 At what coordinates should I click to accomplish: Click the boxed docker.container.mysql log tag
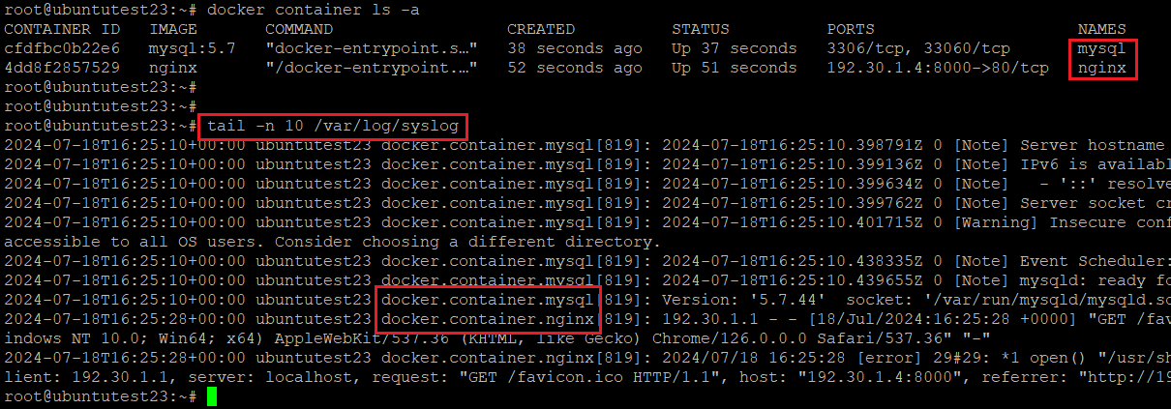pyautogui.click(x=487, y=300)
